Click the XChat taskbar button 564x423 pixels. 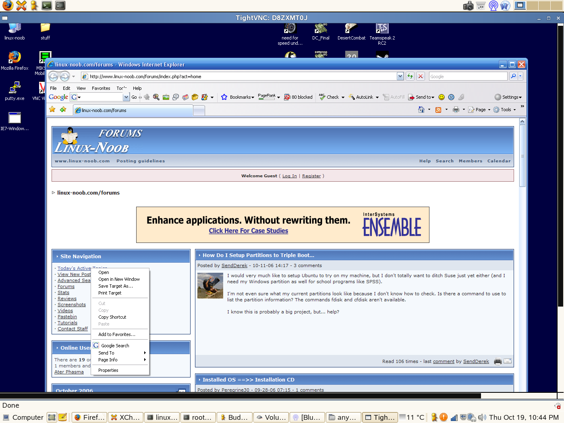click(x=125, y=417)
